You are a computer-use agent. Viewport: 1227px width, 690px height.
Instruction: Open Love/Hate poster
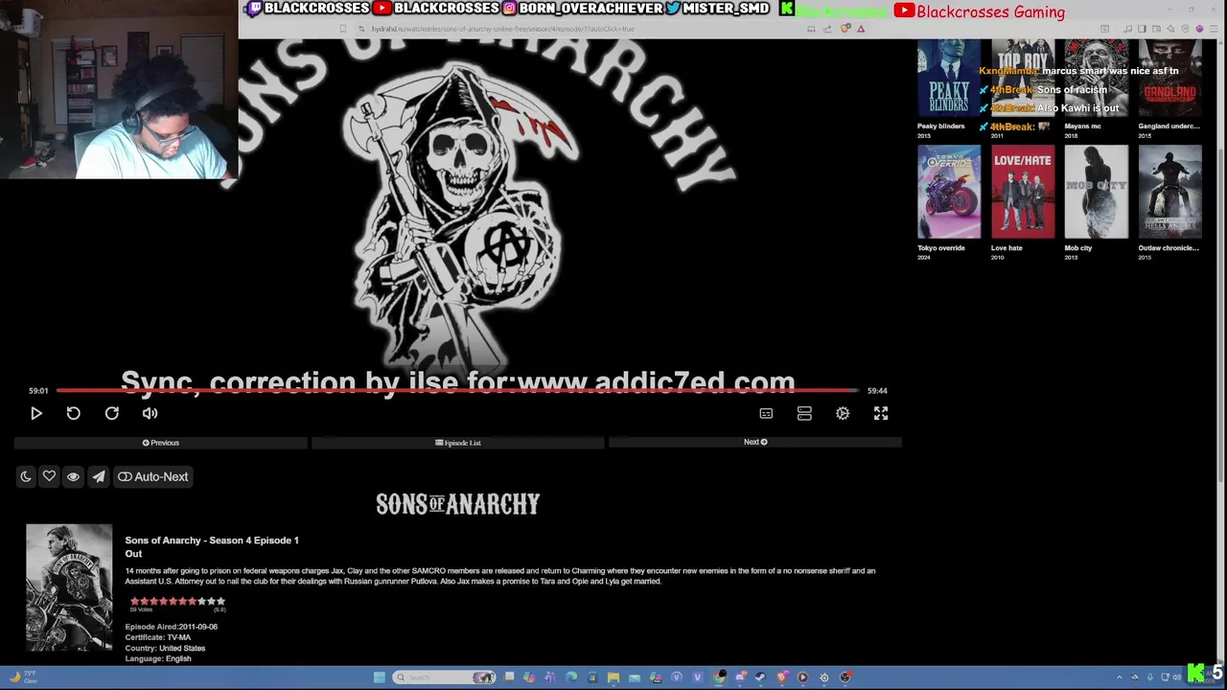click(1023, 192)
